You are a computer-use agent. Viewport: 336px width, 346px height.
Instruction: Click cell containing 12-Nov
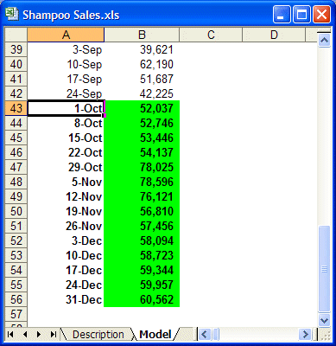(66, 196)
